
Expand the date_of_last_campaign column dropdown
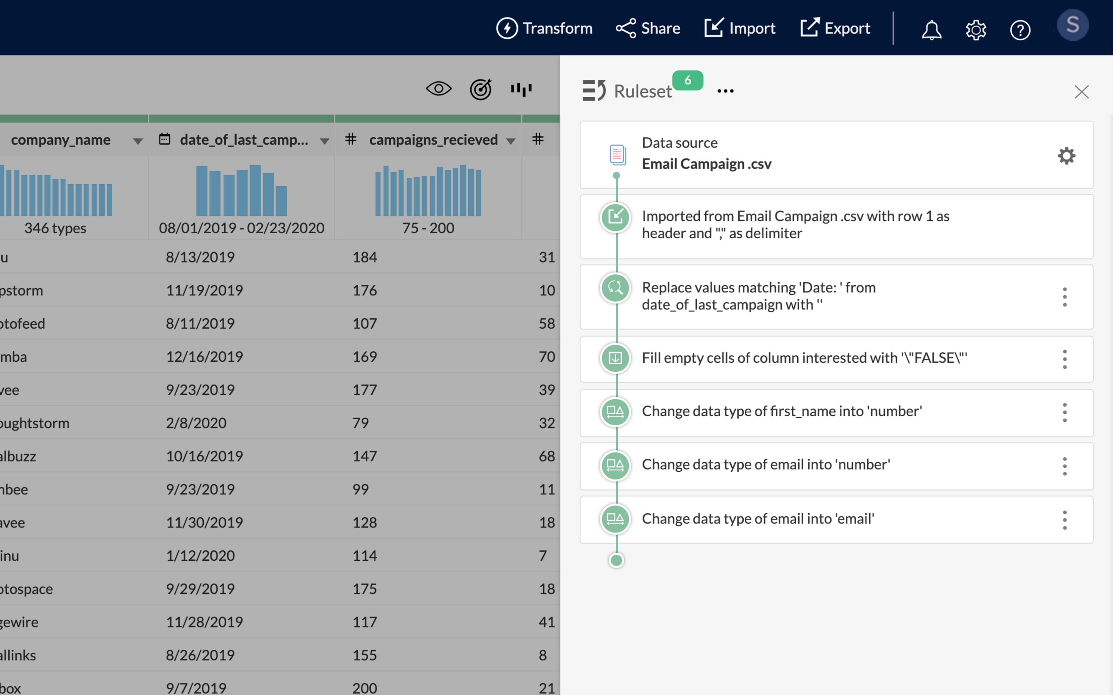(x=325, y=141)
